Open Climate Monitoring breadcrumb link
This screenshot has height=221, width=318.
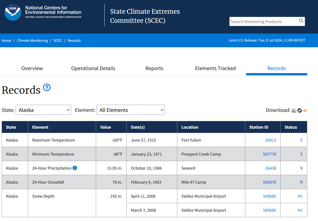coord(32,40)
